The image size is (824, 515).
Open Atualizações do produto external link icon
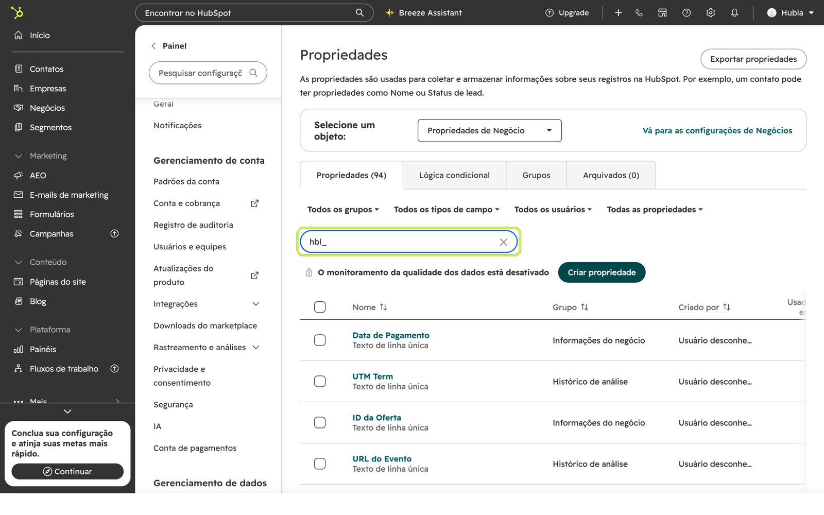[254, 276]
